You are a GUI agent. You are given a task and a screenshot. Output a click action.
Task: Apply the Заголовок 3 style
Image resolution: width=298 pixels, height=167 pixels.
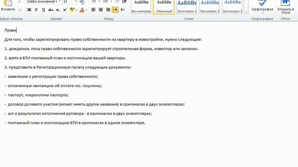(232, 6)
